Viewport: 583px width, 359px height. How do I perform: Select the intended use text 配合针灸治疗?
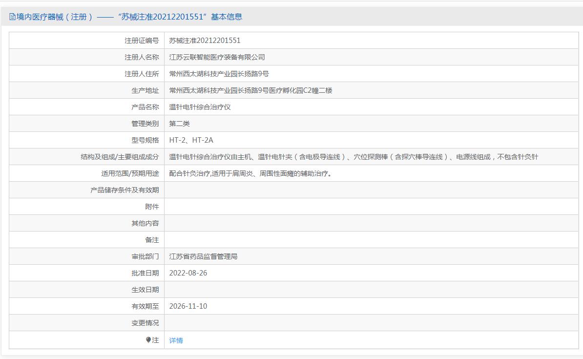click(x=250, y=173)
